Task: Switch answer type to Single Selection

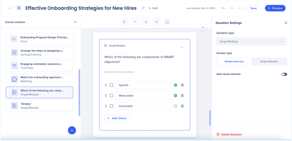Action: (x=269, y=62)
